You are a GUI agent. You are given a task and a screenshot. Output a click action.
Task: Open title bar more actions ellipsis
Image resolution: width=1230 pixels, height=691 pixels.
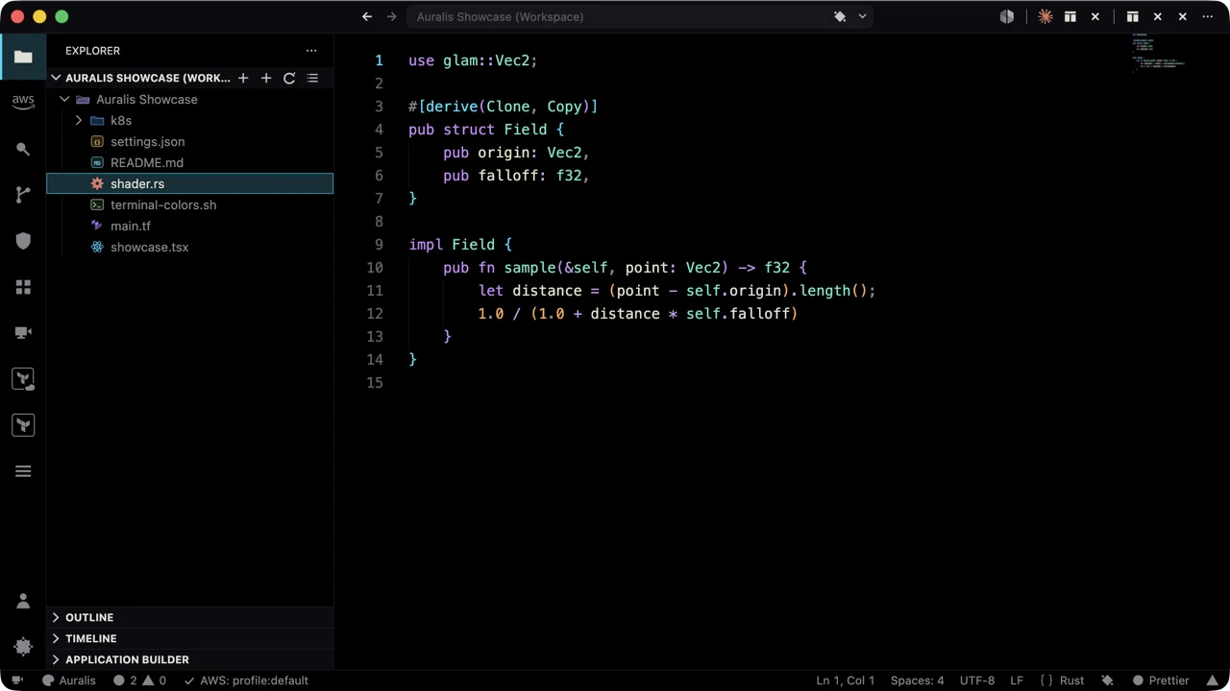1208,16
